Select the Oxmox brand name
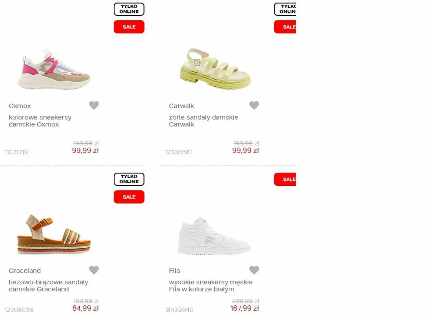 click(20, 106)
